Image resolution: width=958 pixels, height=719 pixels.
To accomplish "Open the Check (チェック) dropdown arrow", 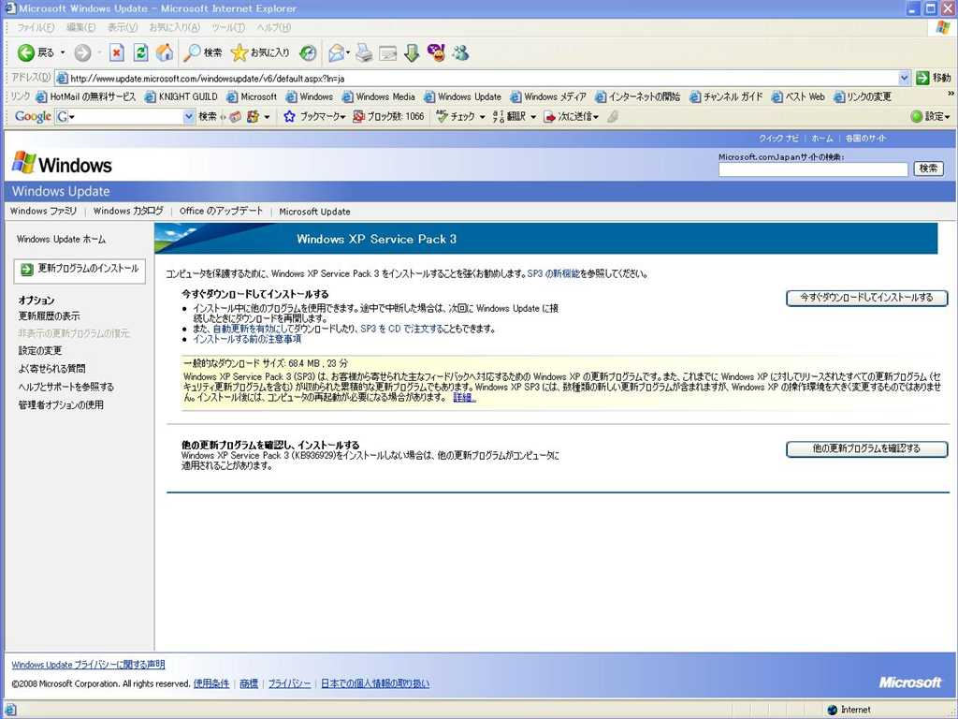I will (482, 116).
